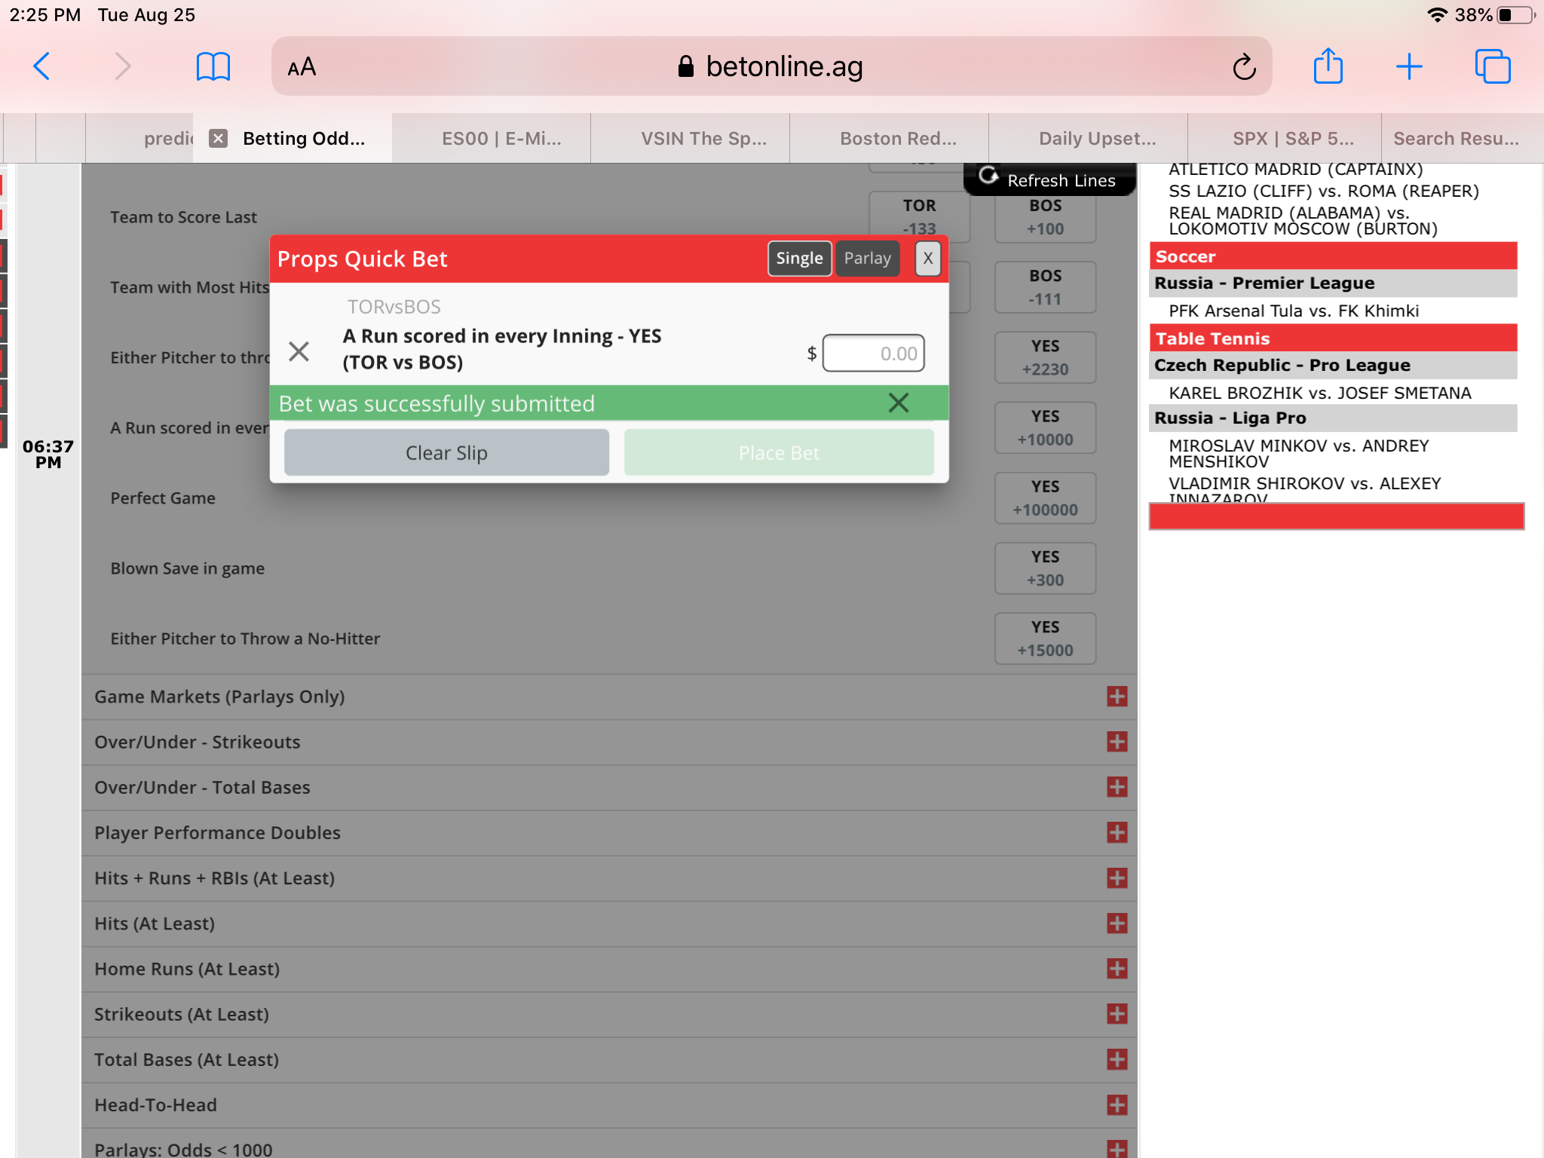Screen dimensions: 1544x1158
Task: Show all tabs overview icon
Action: pyautogui.click(x=1492, y=66)
